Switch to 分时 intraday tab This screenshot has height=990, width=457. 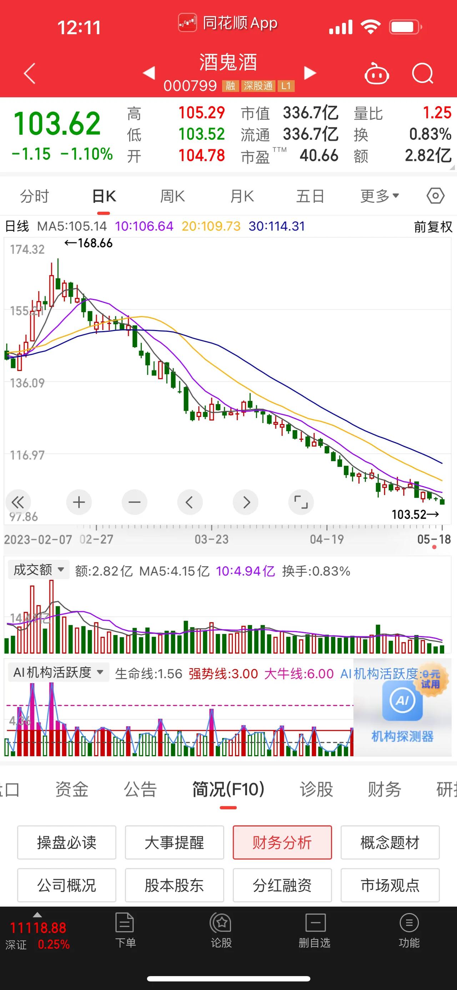(35, 196)
